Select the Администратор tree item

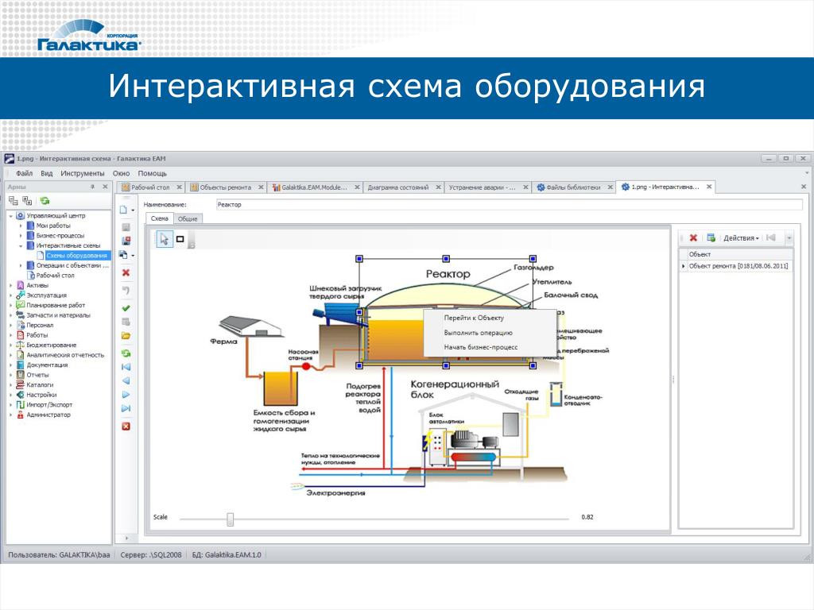48,415
